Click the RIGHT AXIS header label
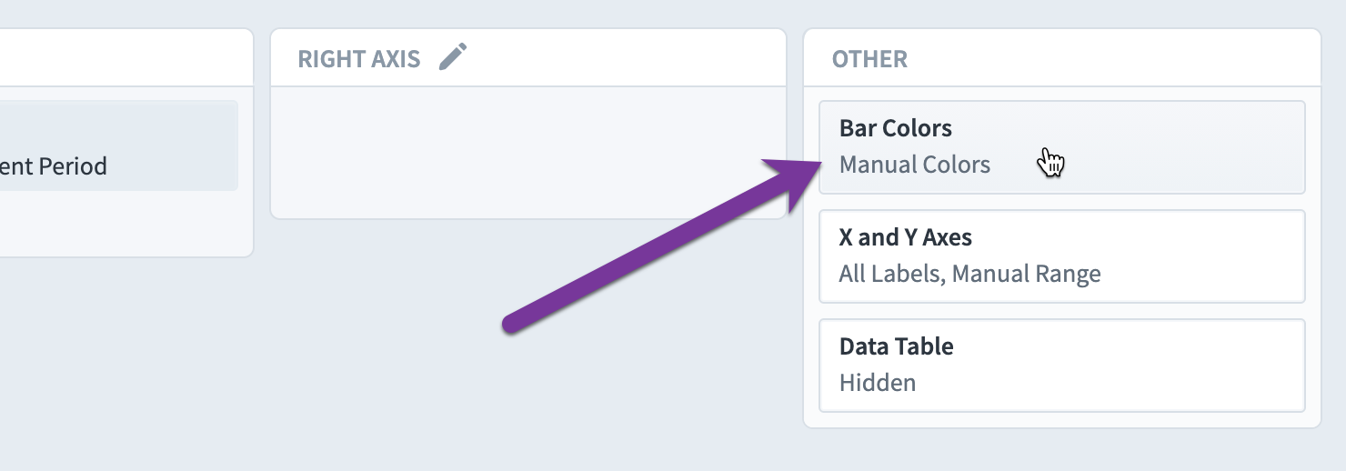This screenshot has width=1346, height=471. (359, 59)
